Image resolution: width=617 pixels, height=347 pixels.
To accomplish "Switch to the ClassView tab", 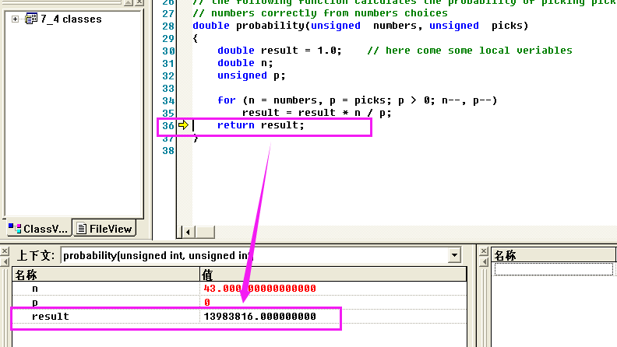I will pyautogui.click(x=38, y=229).
